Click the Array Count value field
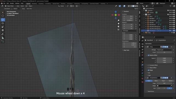The width and height of the screenshot is (176, 99). (164, 52)
